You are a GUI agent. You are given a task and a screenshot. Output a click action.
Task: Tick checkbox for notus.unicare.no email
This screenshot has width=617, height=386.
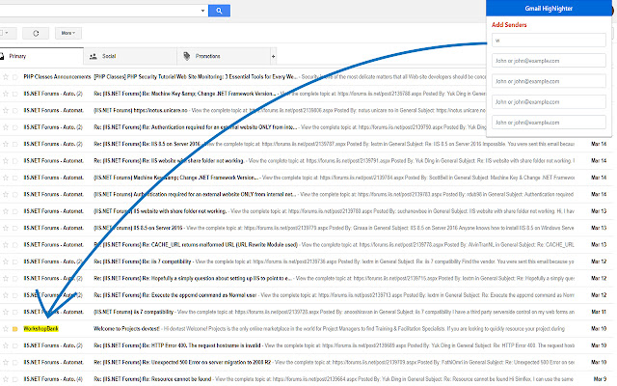(x=15, y=111)
